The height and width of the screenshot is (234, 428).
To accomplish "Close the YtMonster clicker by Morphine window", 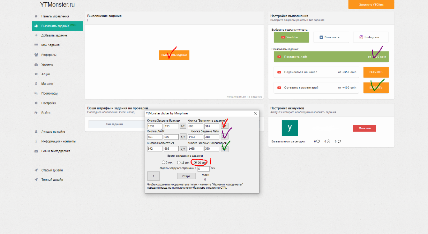I will tap(255, 113).
